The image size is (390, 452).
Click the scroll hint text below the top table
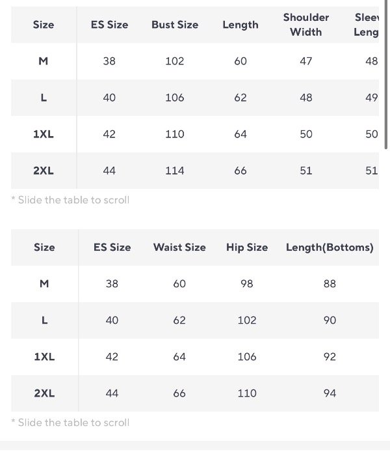coord(70,200)
